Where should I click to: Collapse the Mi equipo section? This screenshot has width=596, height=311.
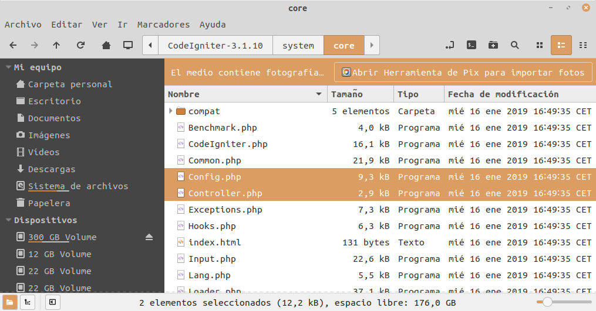[8, 67]
